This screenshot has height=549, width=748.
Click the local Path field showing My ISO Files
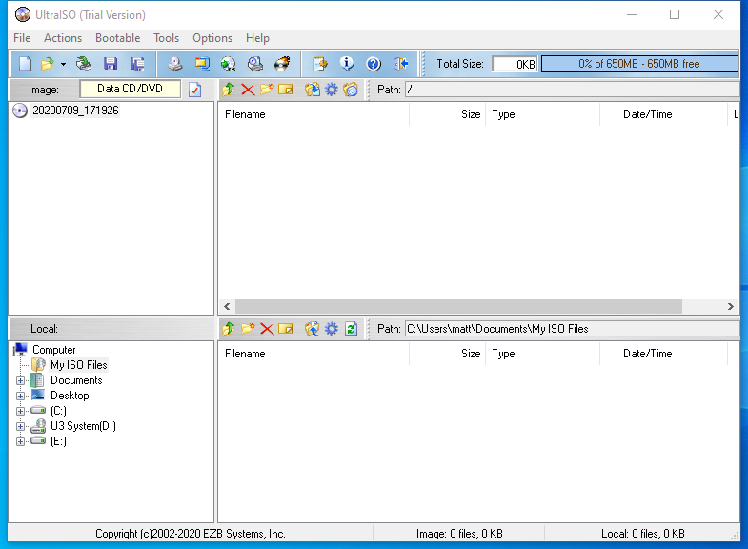click(572, 329)
